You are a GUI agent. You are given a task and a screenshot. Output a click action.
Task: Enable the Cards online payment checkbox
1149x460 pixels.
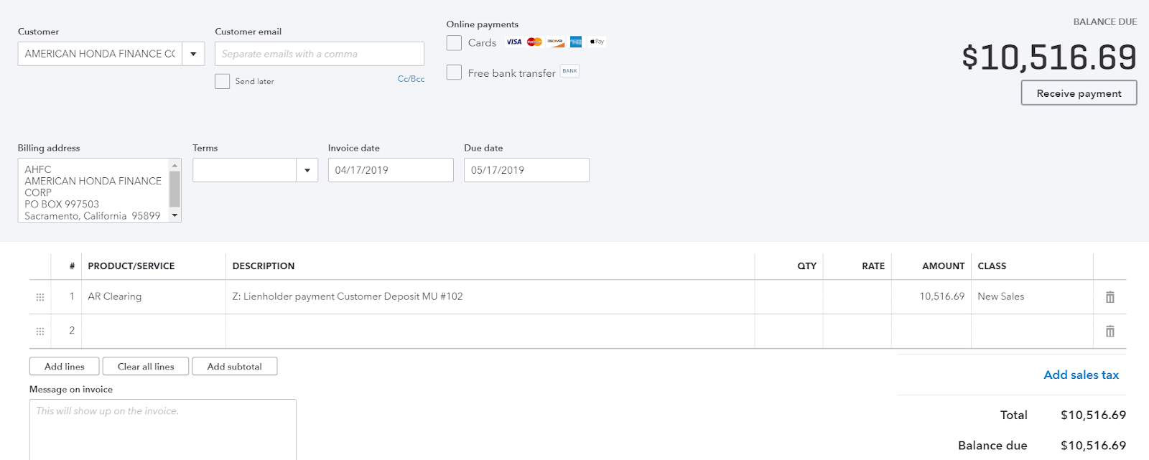454,43
